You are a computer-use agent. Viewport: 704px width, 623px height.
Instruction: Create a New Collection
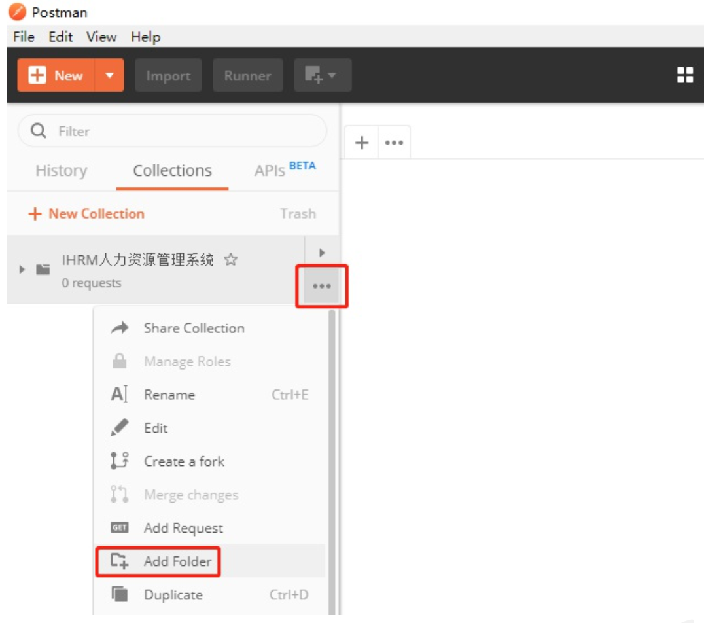(x=86, y=213)
